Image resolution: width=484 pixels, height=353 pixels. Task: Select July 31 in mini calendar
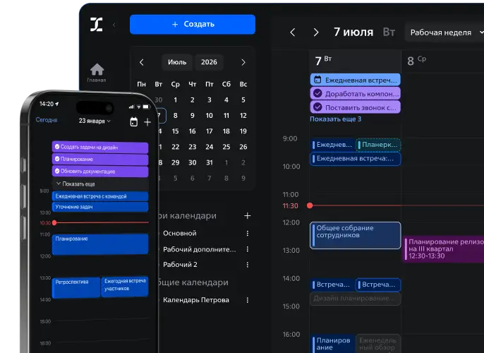click(x=210, y=163)
